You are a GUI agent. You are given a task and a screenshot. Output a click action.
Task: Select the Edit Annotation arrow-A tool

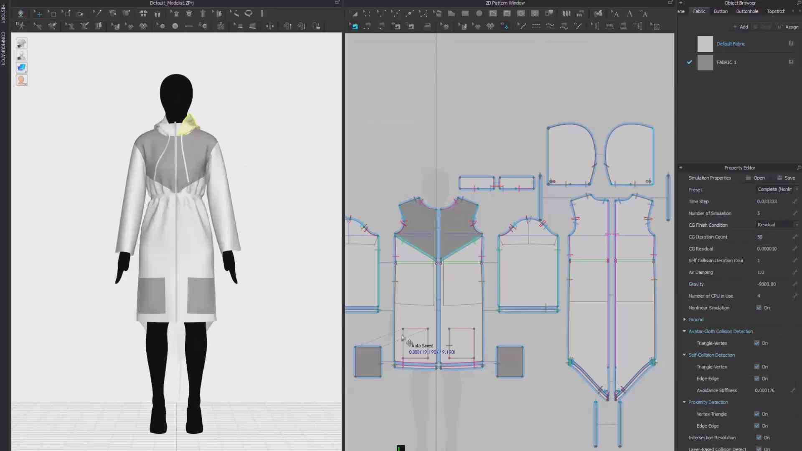point(615,13)
